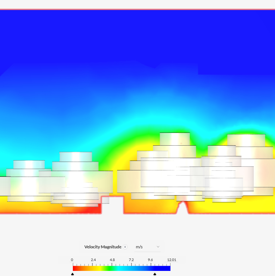Click the Velocity Magnitude label
This screenshot has width=275, height=276.
pos(103,247)
